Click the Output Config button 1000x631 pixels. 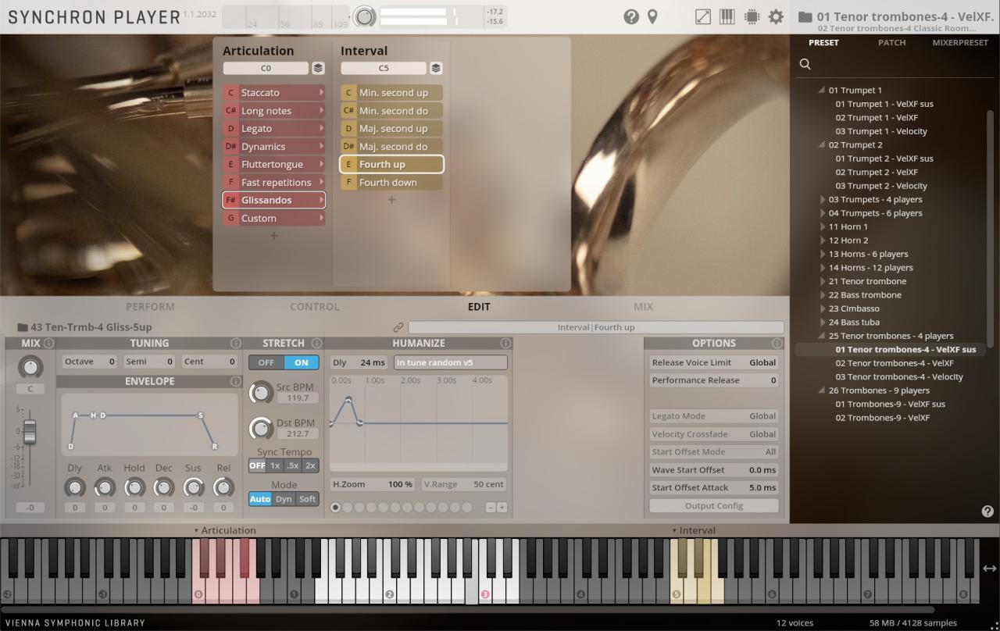coord(714,506)
